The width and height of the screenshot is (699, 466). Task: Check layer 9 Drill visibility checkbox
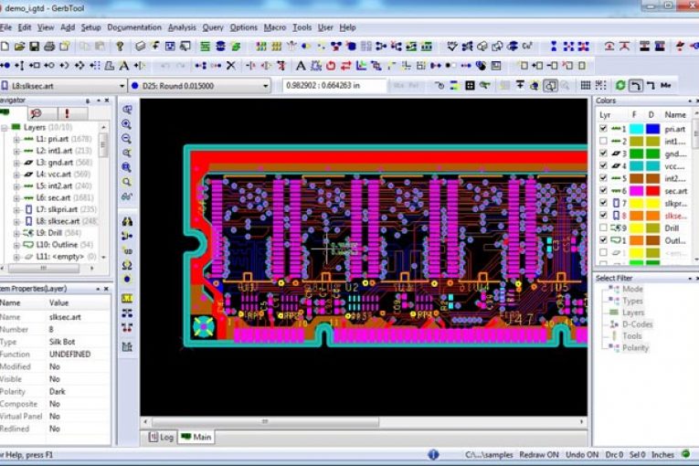603,228
